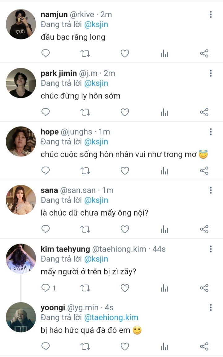Open yoongi's profile picture
The image size is (223, 357).
pyautogui.click(x=21, y=317)
